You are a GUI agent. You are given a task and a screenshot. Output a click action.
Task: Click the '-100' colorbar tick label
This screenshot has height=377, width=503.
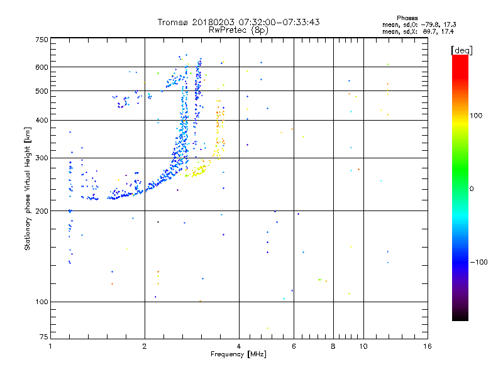pyautogui.click(x=478, y=262)
